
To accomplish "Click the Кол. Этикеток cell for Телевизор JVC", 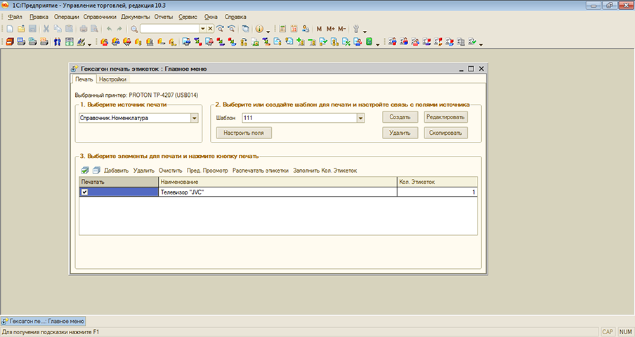I will point(437,192).
